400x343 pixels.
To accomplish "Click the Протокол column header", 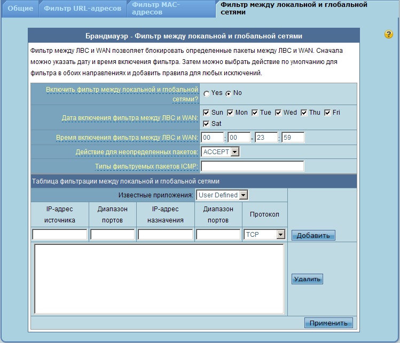I will point(264,214).
